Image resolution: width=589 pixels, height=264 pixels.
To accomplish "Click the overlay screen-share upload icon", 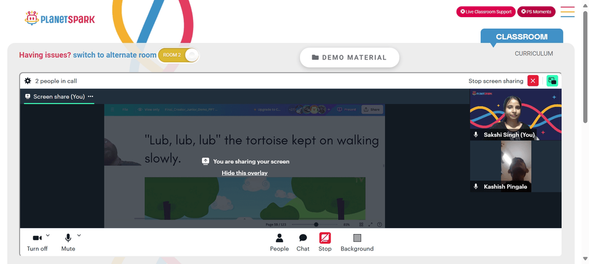I will pos(205,161).
